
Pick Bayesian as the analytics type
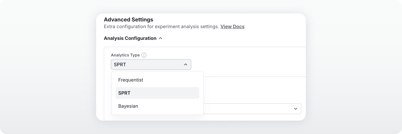157,106
